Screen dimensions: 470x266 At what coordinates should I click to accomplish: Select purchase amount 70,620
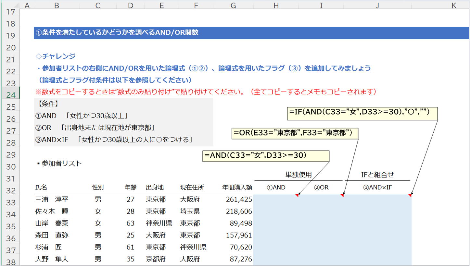[x=233, y=247]
